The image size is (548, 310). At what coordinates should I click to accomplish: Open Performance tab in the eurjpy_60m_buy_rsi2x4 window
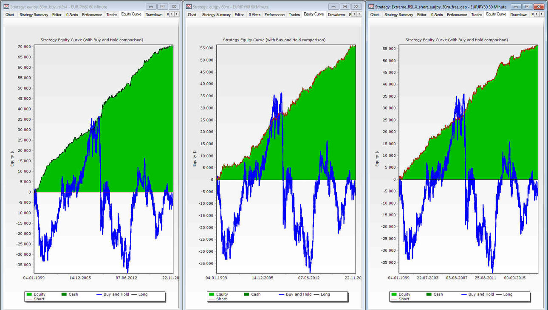pos(92,14)
